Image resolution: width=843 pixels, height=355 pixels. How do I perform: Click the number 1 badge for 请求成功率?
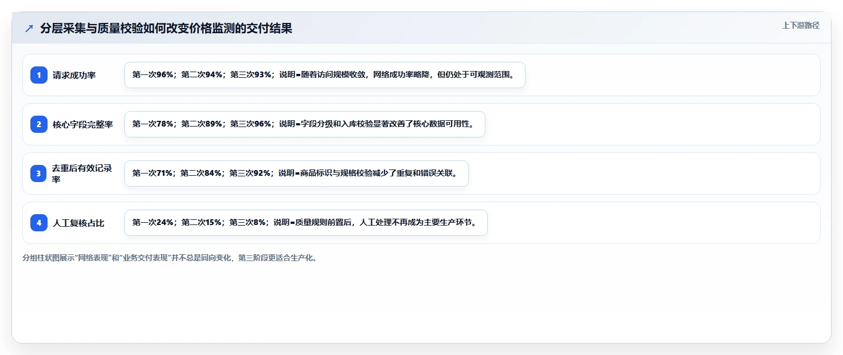(39, 75)
